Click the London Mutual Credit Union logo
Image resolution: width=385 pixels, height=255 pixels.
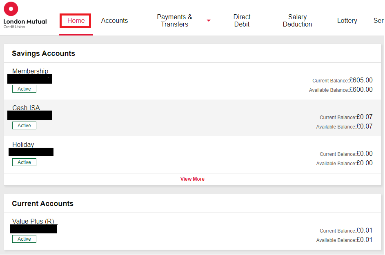pos(25,16)
